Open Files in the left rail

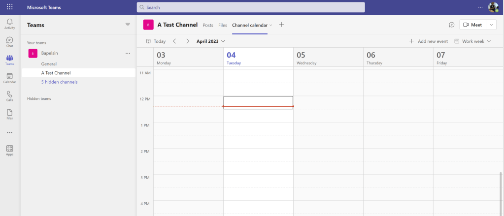[9, 114]
